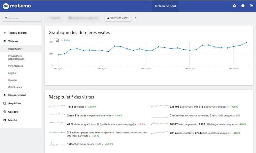Click the Rechercher search field
The image size is (256, 153).
(x=22, y=18)
